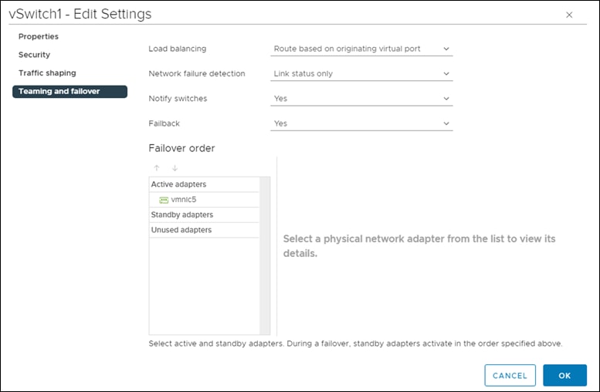The height and width of the screenshot is (392, 600).
Task: Open the Failback dropdown
Action: [x=361, y=123]
